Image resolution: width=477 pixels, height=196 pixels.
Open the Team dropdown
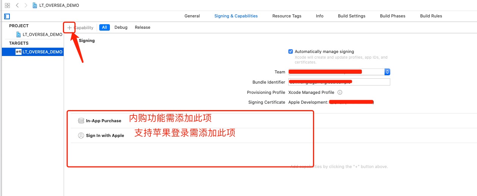[387, 72]
